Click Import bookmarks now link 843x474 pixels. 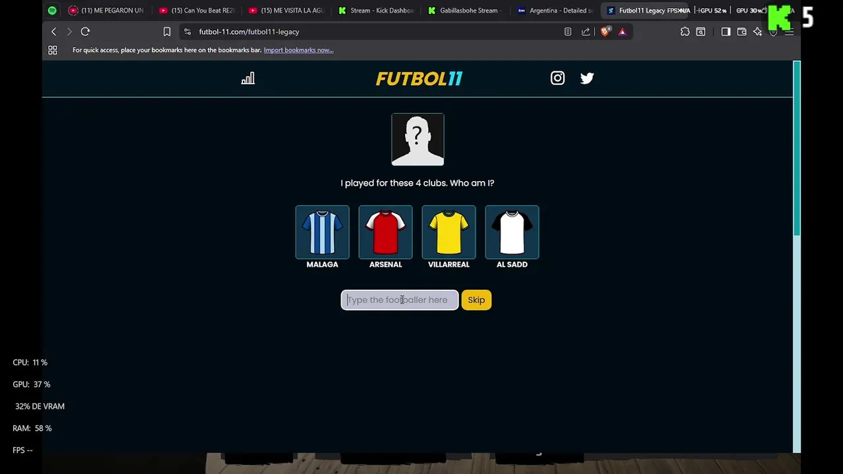[298, 50]
